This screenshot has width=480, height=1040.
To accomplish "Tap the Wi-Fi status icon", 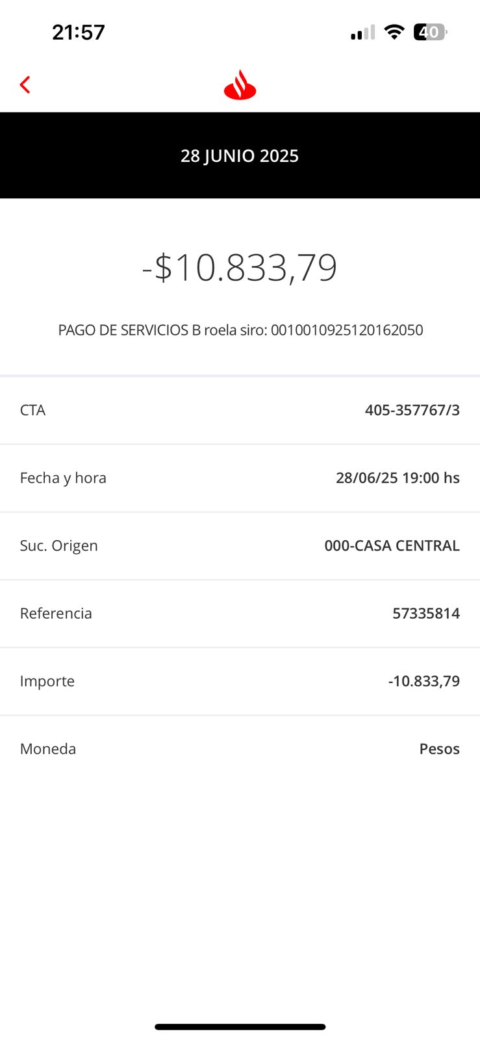I will 394,32.
